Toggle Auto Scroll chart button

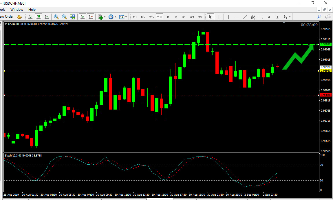[83, 17]
